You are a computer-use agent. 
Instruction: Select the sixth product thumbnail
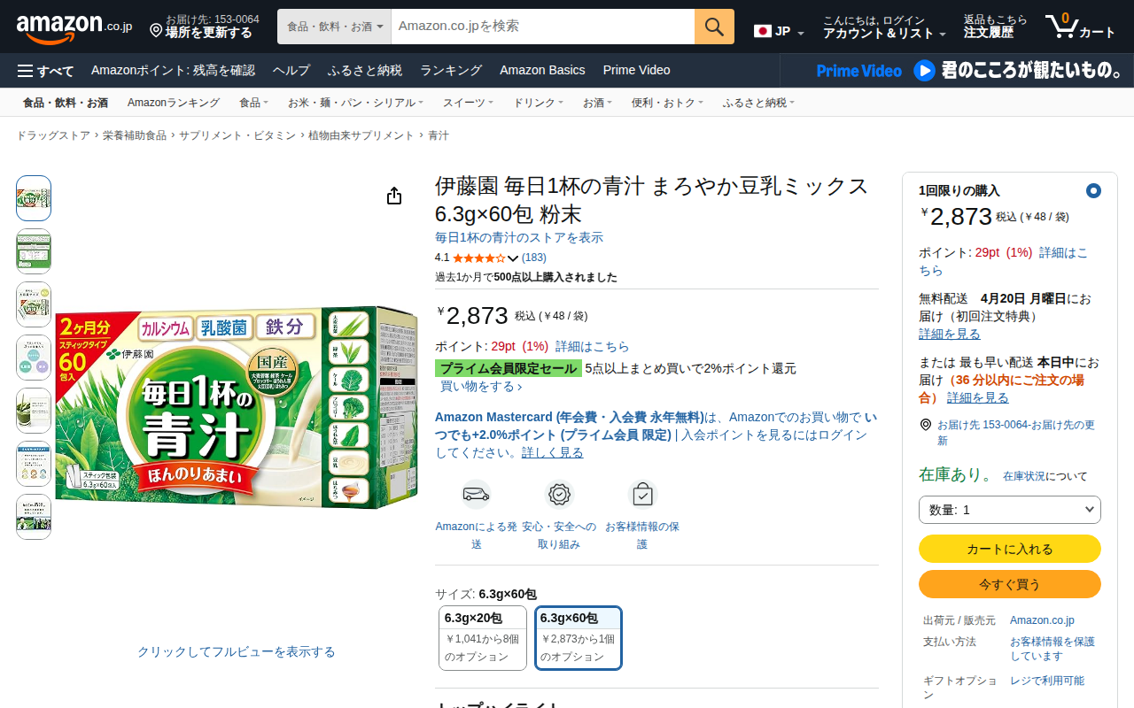(x=34, y=464)
